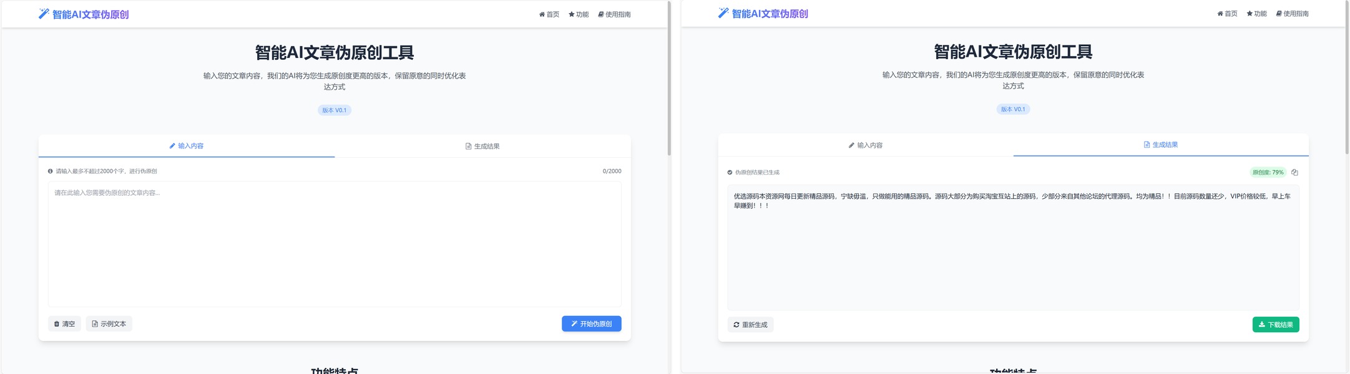
Task: Click the magic wand logo in left window
Action: click(x=44, y=14)
